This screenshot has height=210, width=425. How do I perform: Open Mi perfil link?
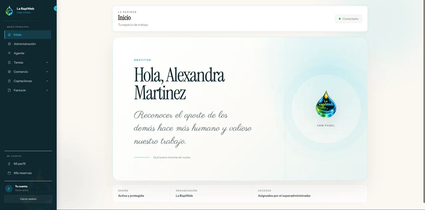click(x=28, y=164)
